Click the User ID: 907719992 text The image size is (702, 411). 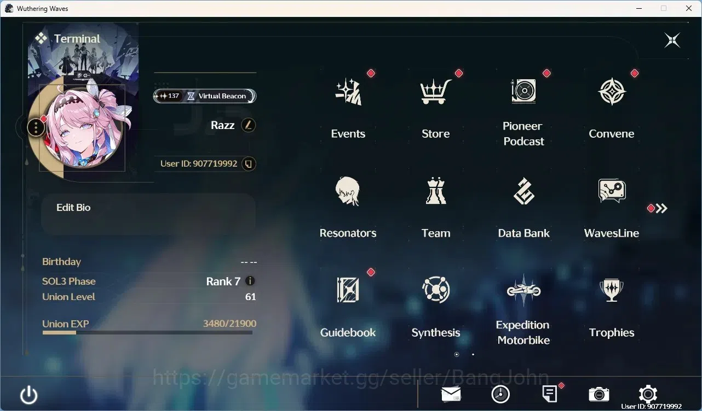pyautogui.click(x=199, y=163)
